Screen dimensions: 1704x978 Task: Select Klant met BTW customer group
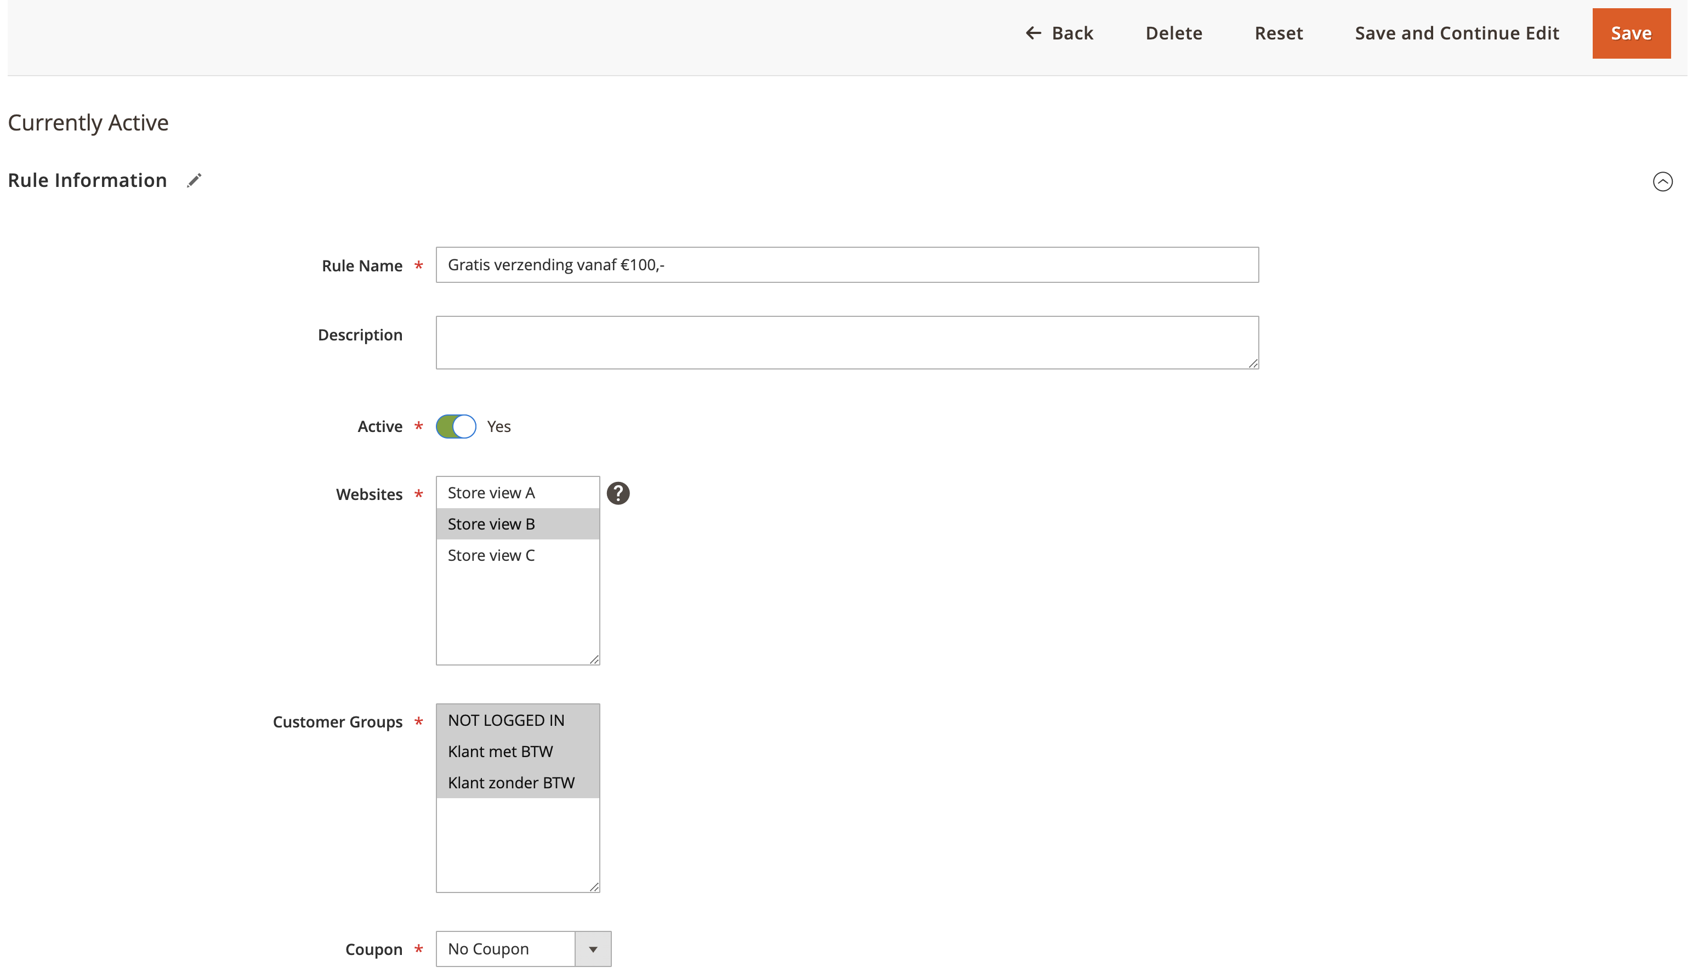(x=501, y=752)
